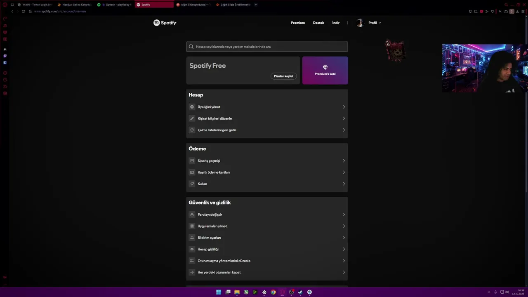Open Hesap gizliliği row
Viewport: 528px width, 297px height.
click(x=267, y=249)
